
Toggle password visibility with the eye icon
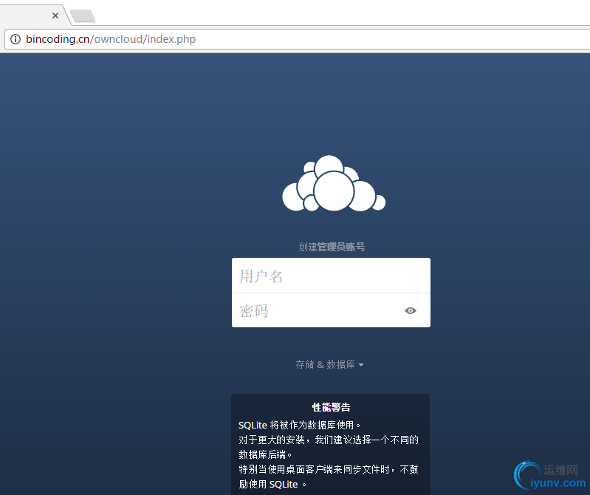coord(411,310)
